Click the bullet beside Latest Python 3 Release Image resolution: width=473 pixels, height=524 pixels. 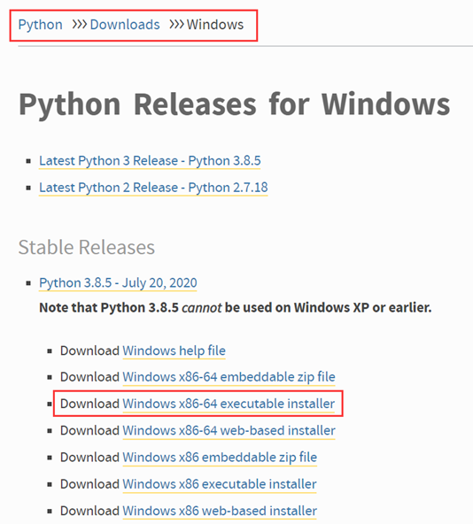(28, 161)
